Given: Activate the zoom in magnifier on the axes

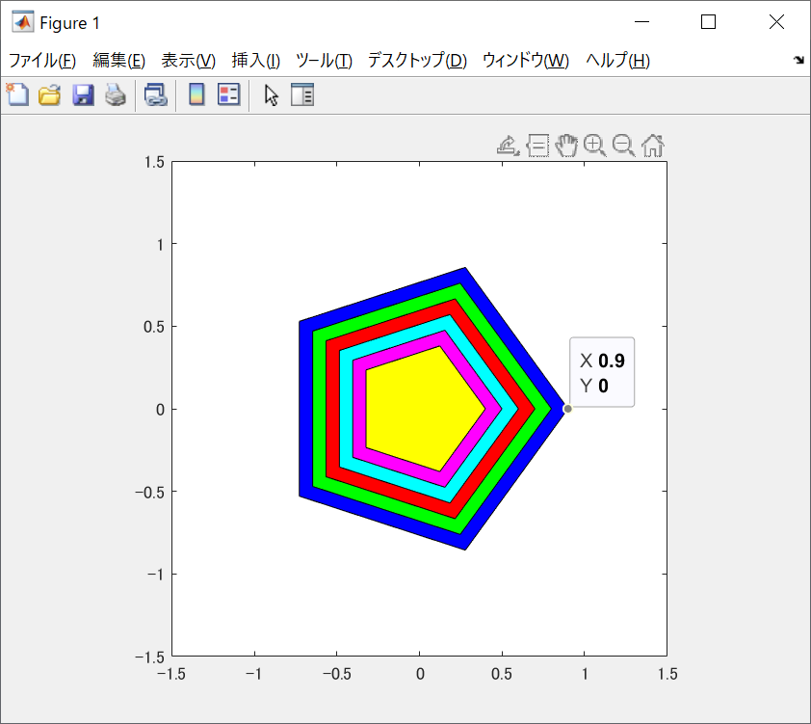Looking at the screenshot, I should (x=595, y=146).
